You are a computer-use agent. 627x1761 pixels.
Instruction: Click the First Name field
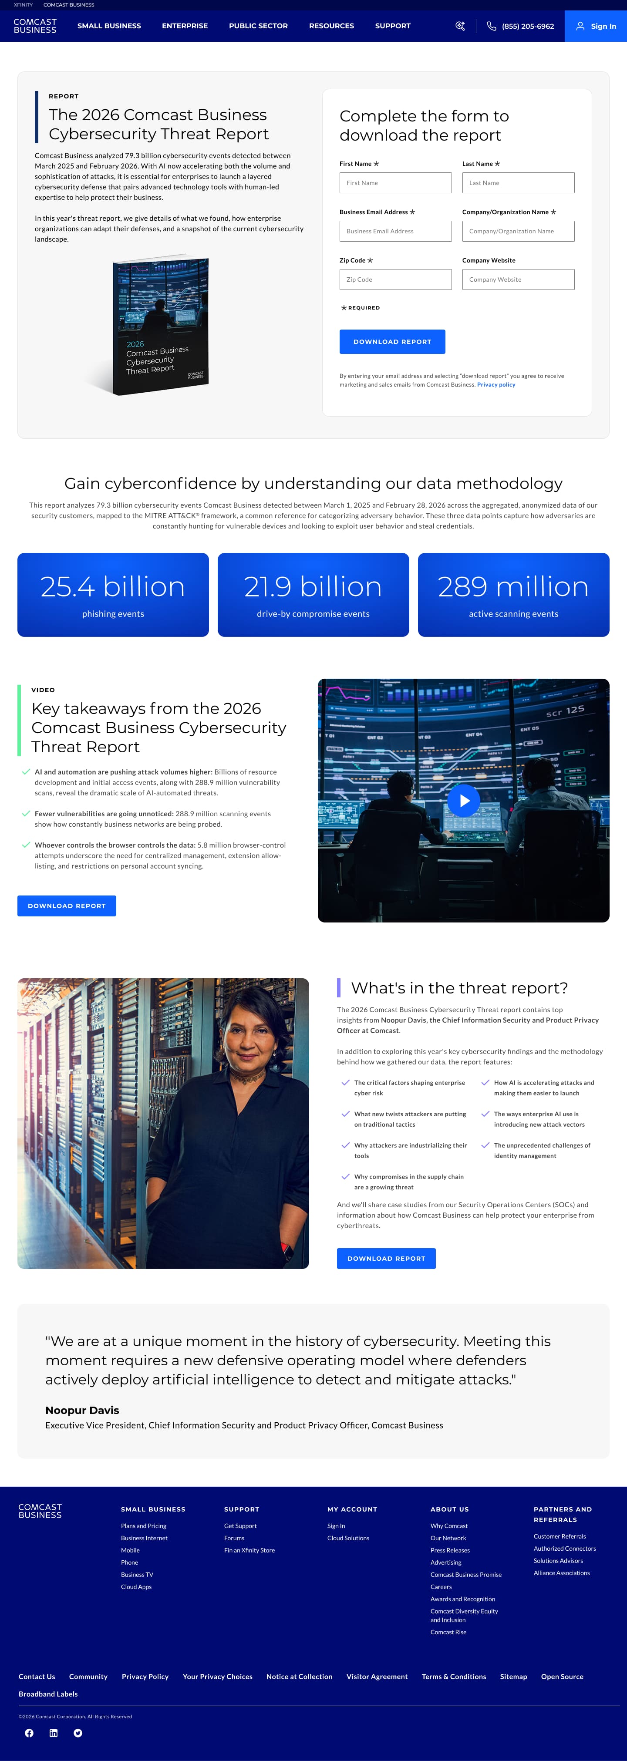click(x=395, y=182)
